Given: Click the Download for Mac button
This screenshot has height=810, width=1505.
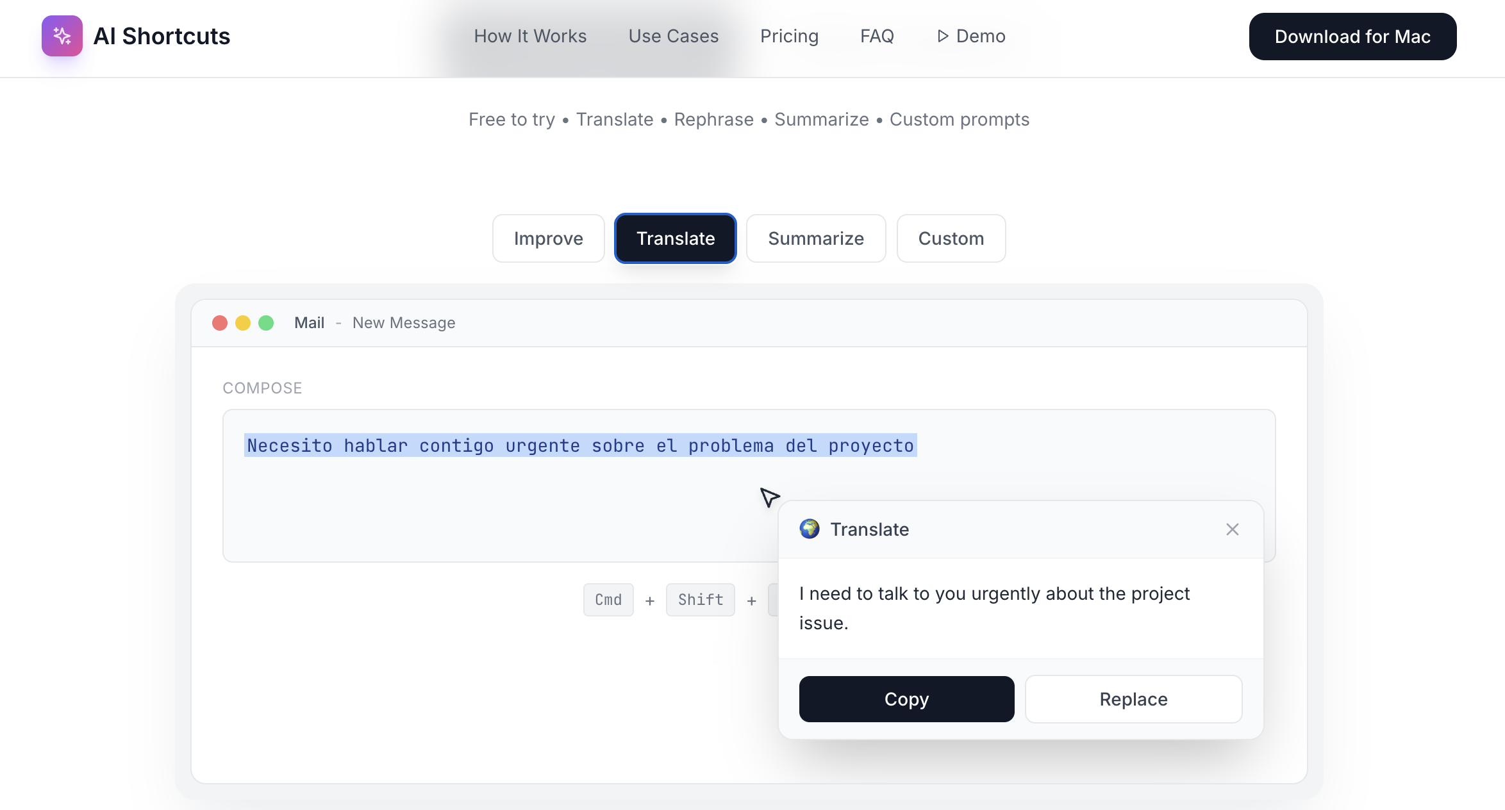Looking at the screenshot, I should pos(1352,37).
